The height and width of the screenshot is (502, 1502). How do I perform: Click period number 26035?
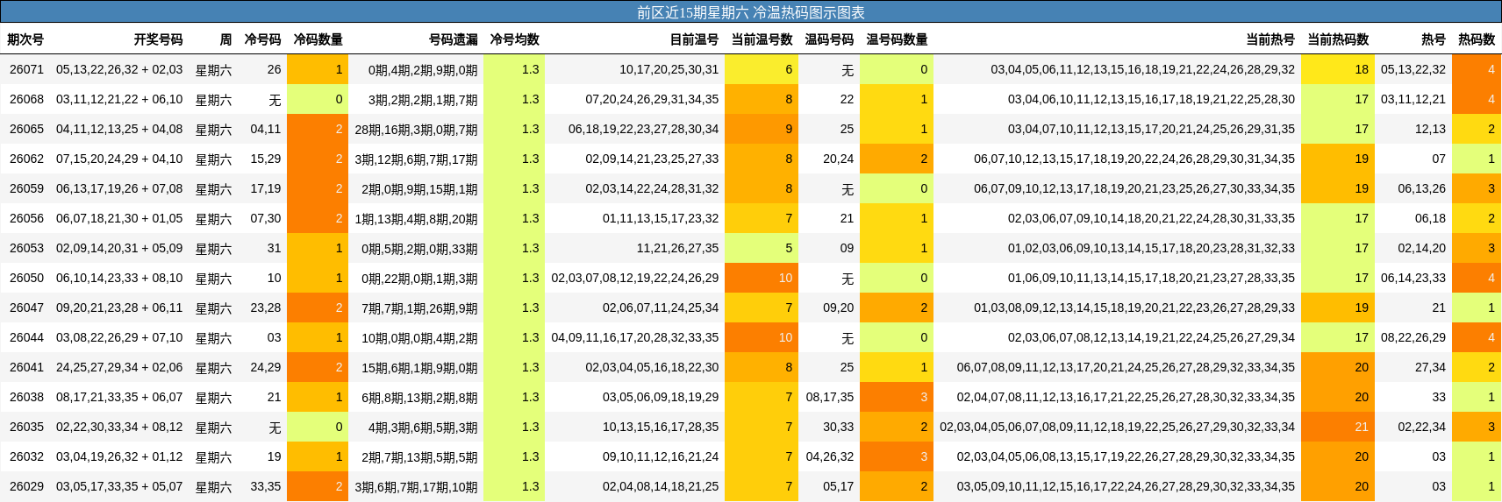coord(27,427)
